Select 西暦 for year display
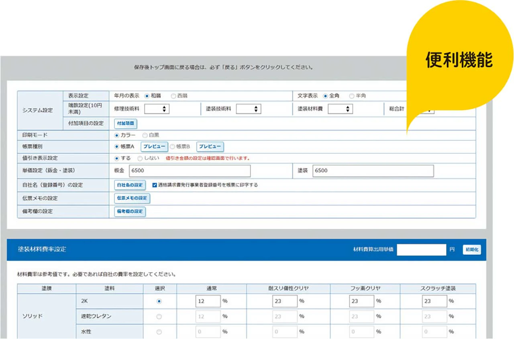514x339 pixels. (173, 96)
